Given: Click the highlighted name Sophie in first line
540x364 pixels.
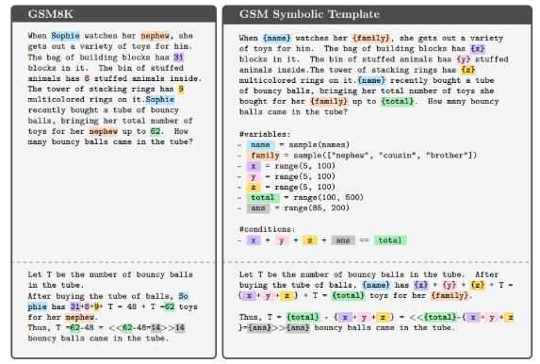Looking at the screenshot, I should (65, 36).
